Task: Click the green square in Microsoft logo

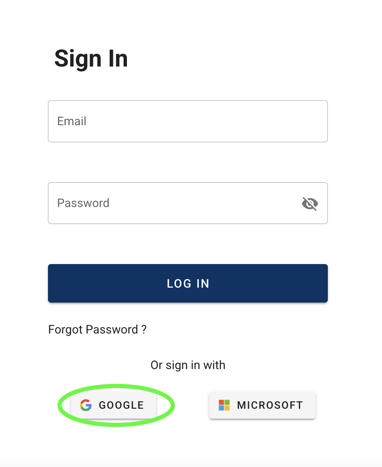Action: pos(227,402)
